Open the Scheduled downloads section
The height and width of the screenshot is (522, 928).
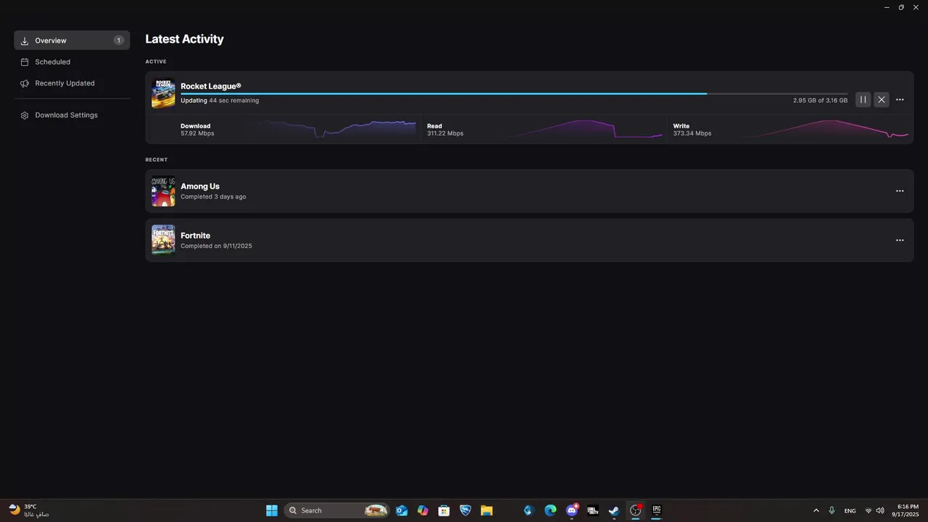tap(72, 62)
